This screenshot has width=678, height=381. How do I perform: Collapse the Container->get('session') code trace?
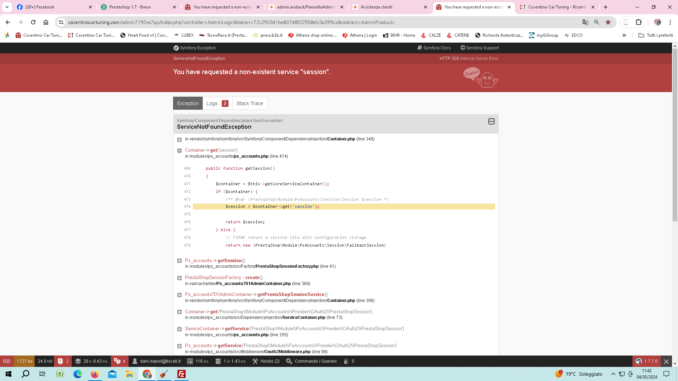coord(179,151)
